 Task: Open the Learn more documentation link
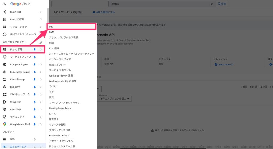pos(224,64)
